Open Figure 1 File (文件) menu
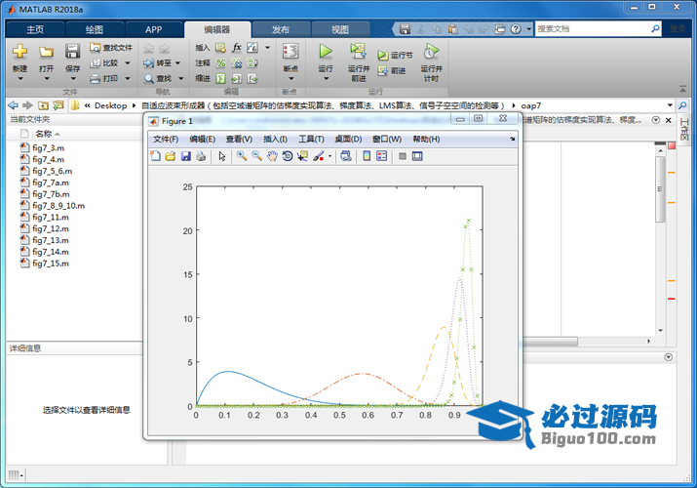Image resolution: width=697 pixels, height=488 pixels. [166, 140]
